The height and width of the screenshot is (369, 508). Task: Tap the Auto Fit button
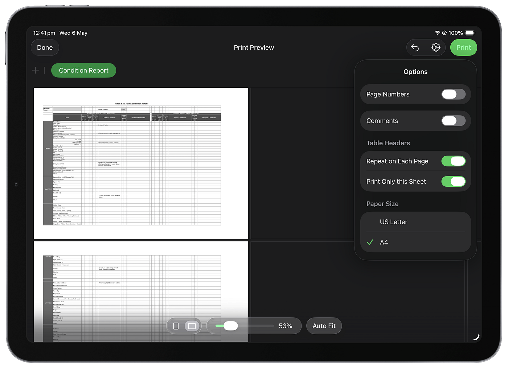(324, 326)
